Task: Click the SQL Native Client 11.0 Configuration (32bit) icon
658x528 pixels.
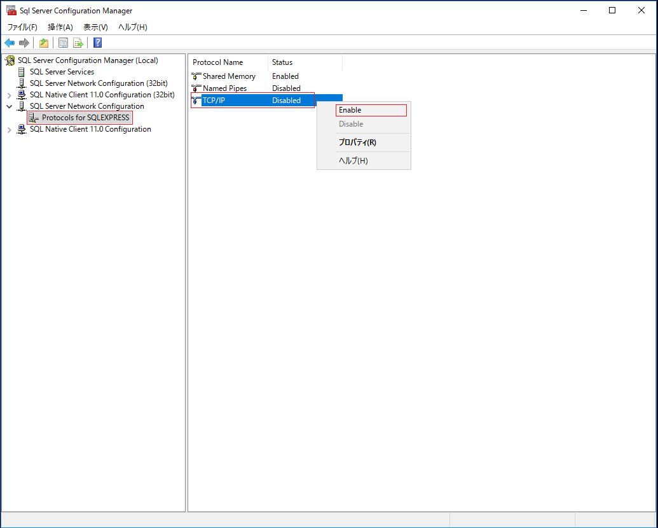Action: pos(22,95)
